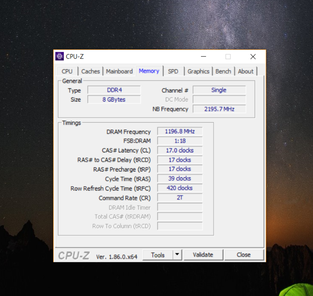Click the Command Rate 2T value

[180, 198]
